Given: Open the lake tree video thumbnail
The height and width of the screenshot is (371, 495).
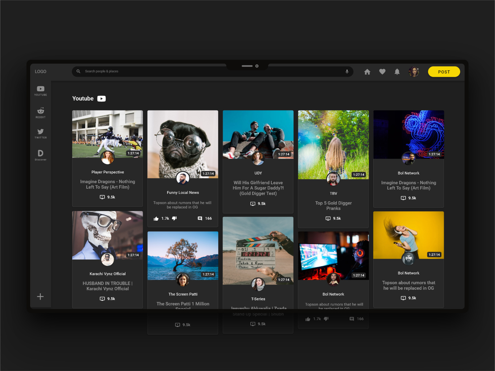Looking at the screenshot, I should point(183,256).
